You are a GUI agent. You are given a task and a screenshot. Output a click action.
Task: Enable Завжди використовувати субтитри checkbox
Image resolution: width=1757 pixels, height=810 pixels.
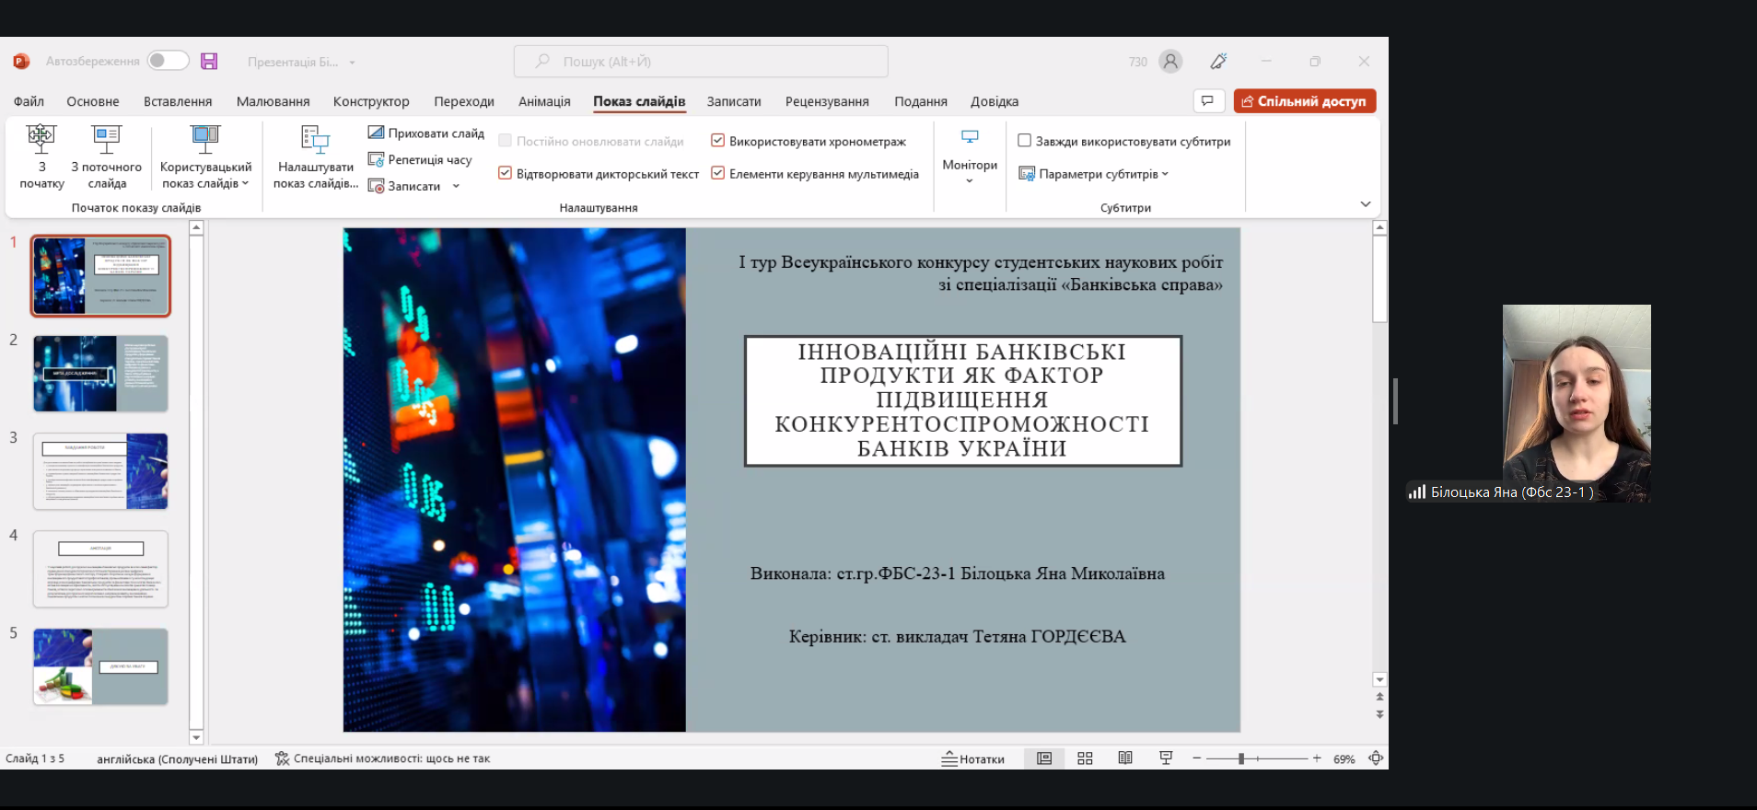coord(1024,141)
